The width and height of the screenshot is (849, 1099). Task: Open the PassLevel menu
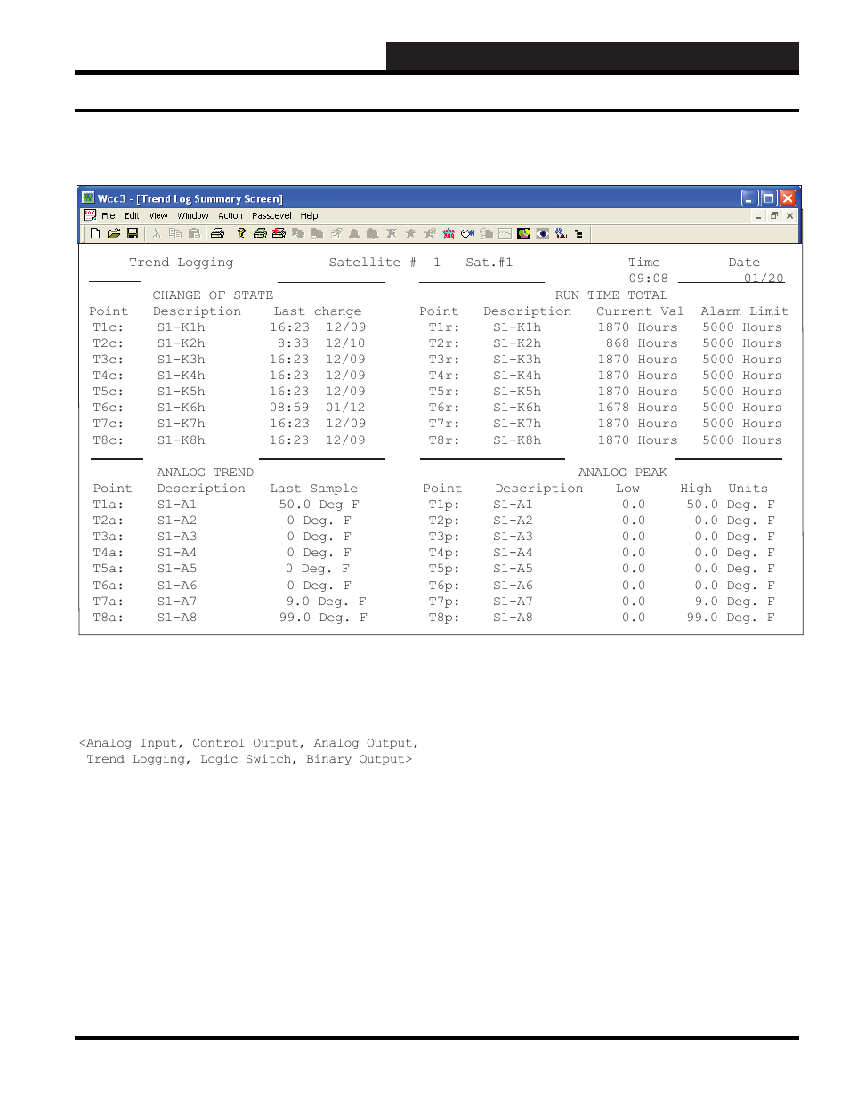pos(271,215)
